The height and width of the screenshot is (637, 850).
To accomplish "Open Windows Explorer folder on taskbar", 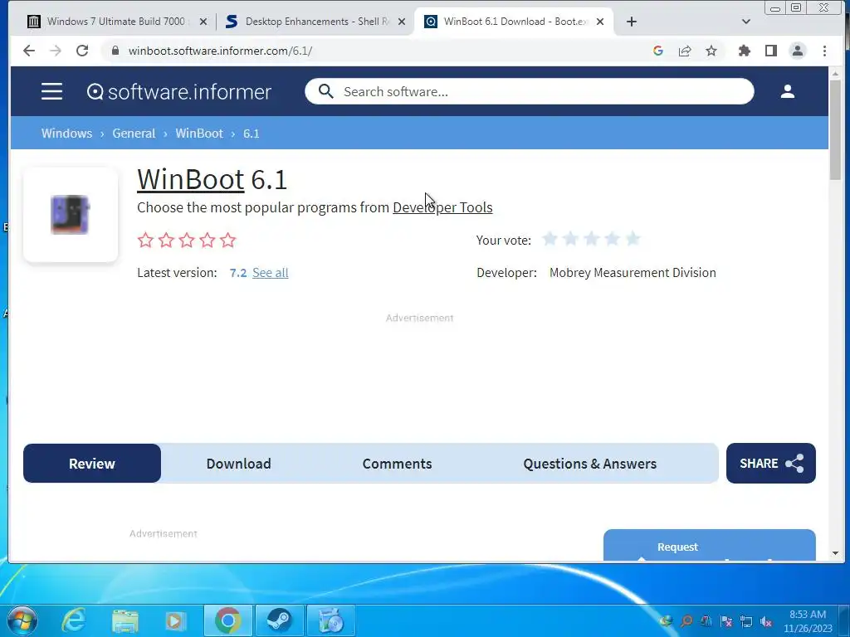I will click(x=125, y=620).
